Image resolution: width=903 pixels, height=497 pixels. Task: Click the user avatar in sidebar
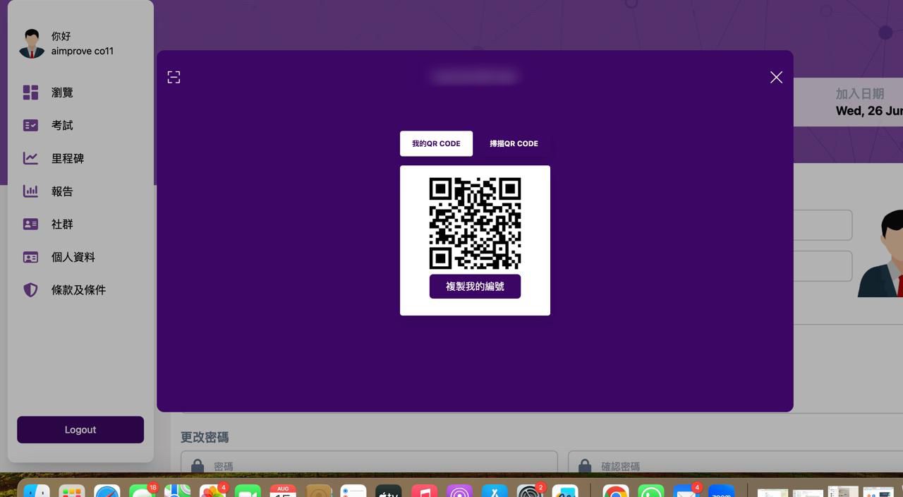point(32,43)
